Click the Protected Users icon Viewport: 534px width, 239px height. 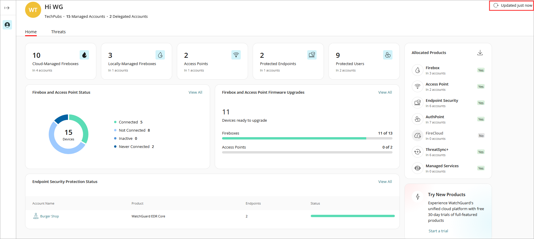tap(388, 55)
